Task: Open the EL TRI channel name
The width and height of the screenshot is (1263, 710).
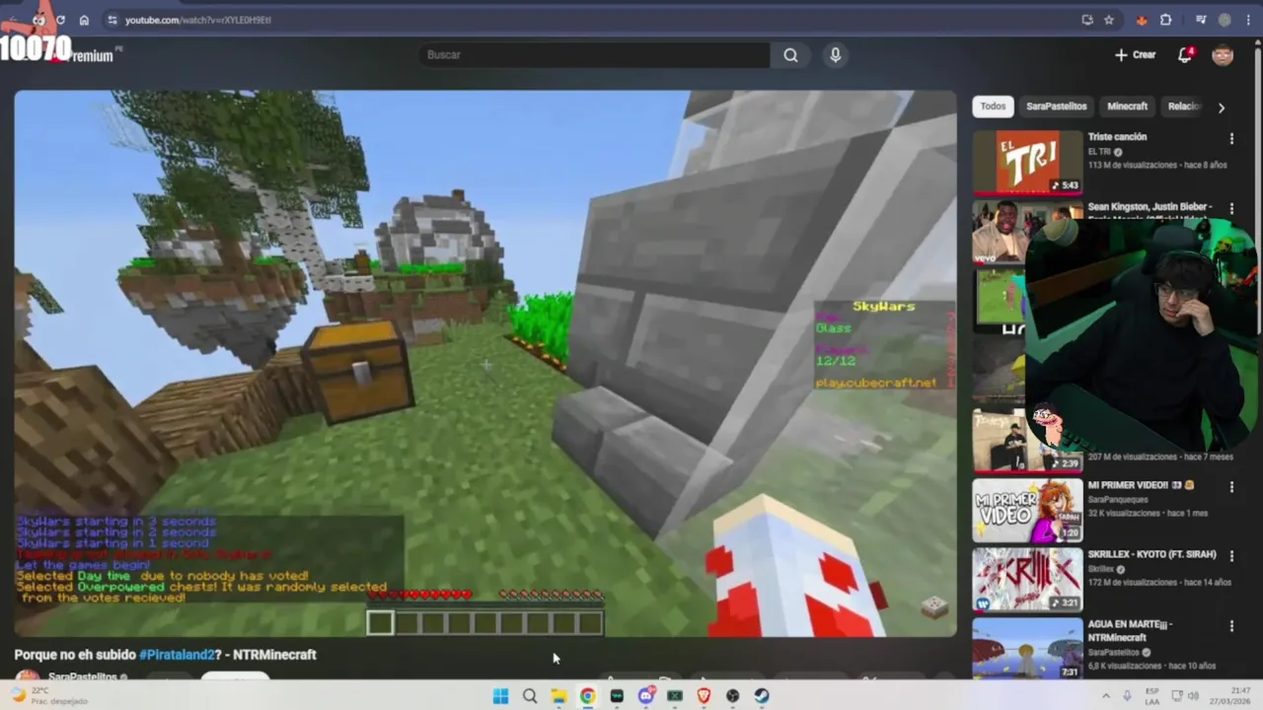Action: (1099, 152)
